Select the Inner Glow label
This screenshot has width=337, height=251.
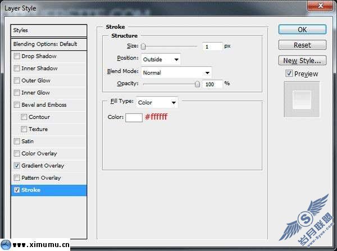[36, 93]
